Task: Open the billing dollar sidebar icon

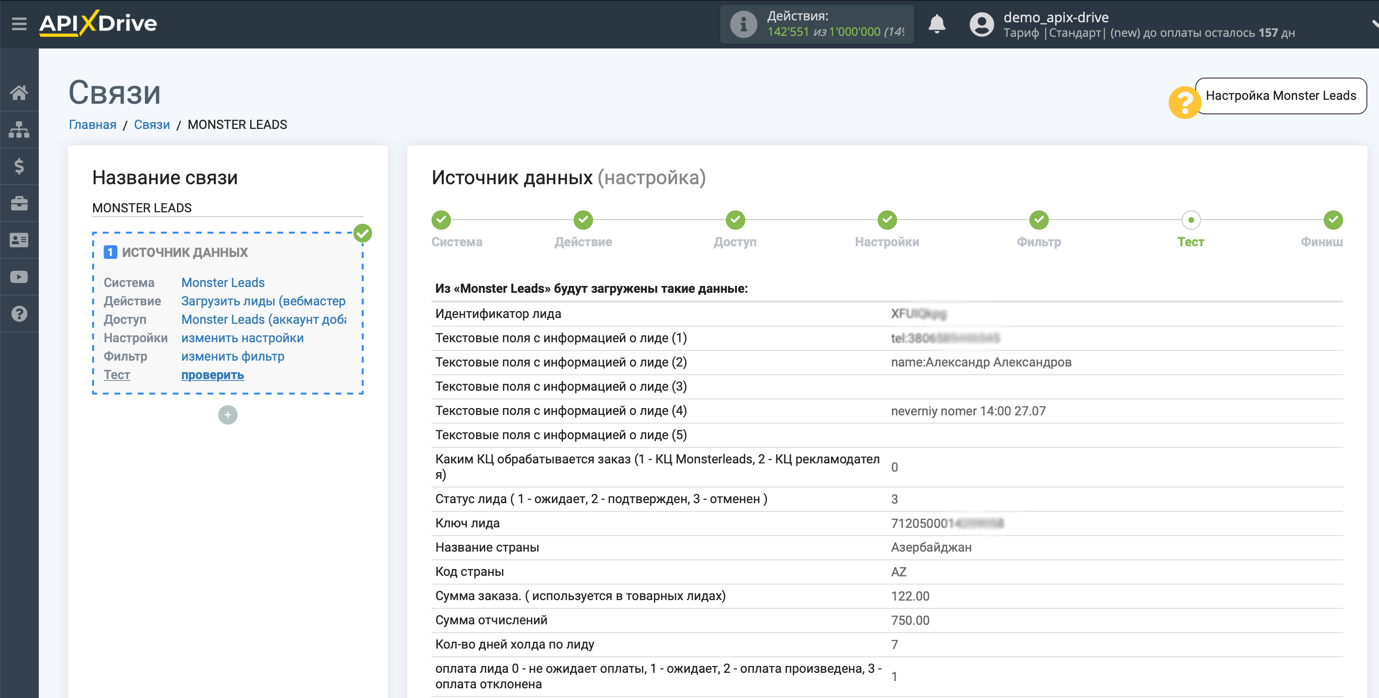Action: [x=19, y=166]
